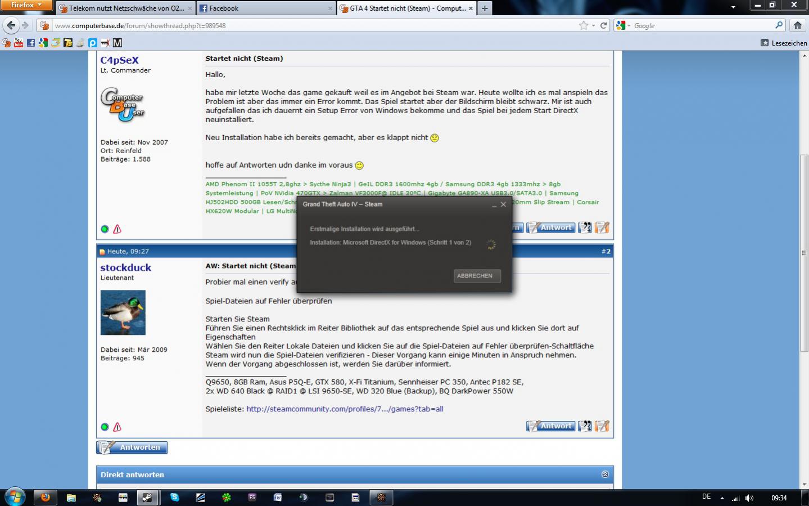Report stockduck's post with warning triangle
Screen dimensions: 809x506
click(117, 427)
